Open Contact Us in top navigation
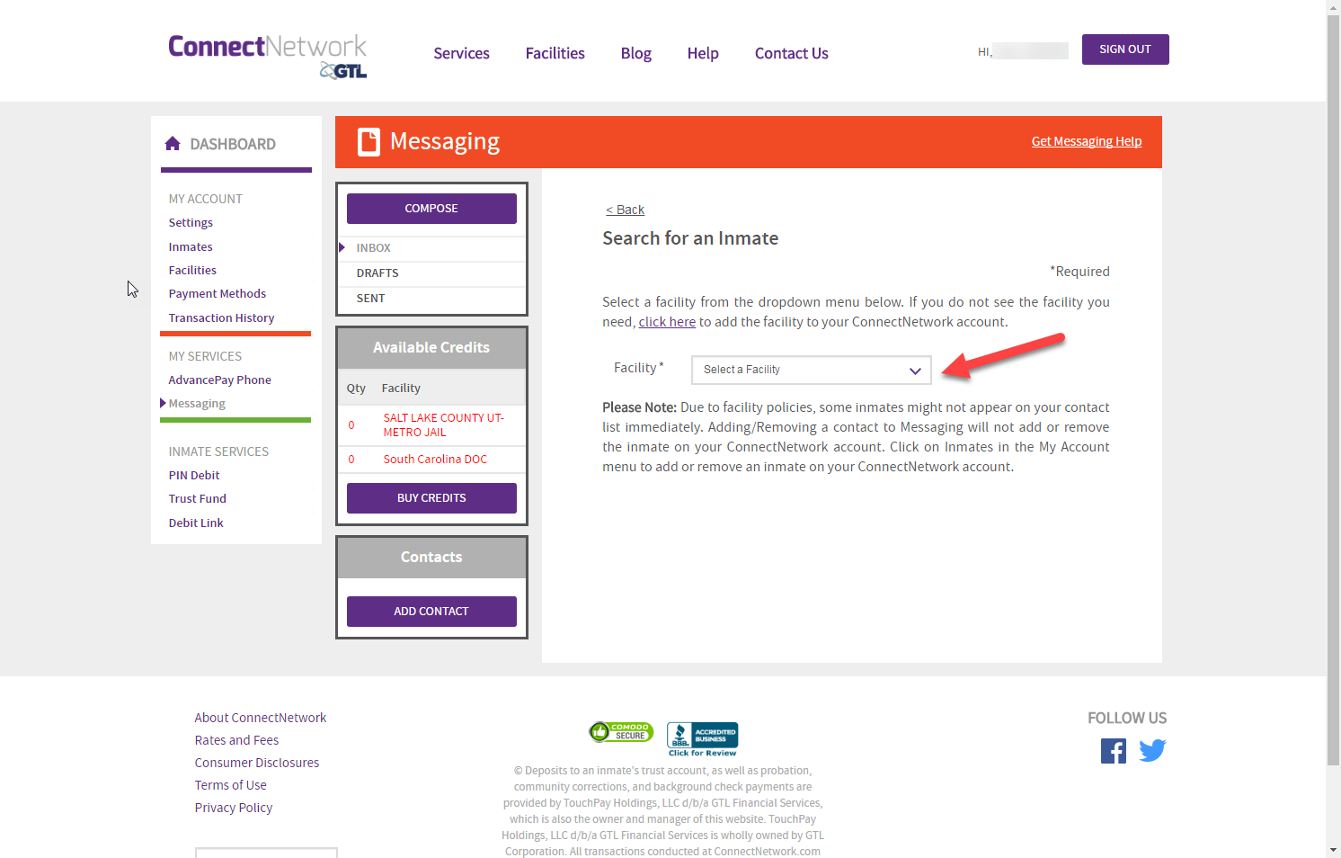Screen dimensions: 1341x858 point(792,53)
